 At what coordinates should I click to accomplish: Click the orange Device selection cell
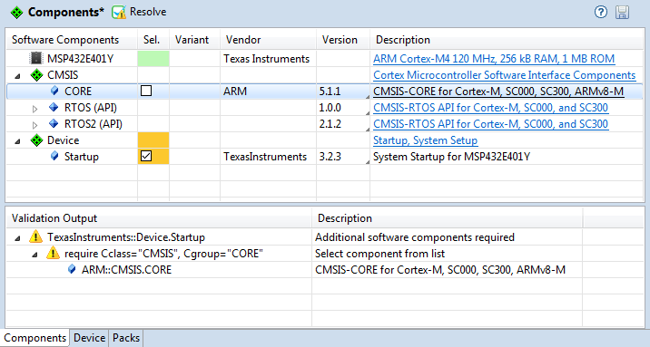tap(153, 140)
